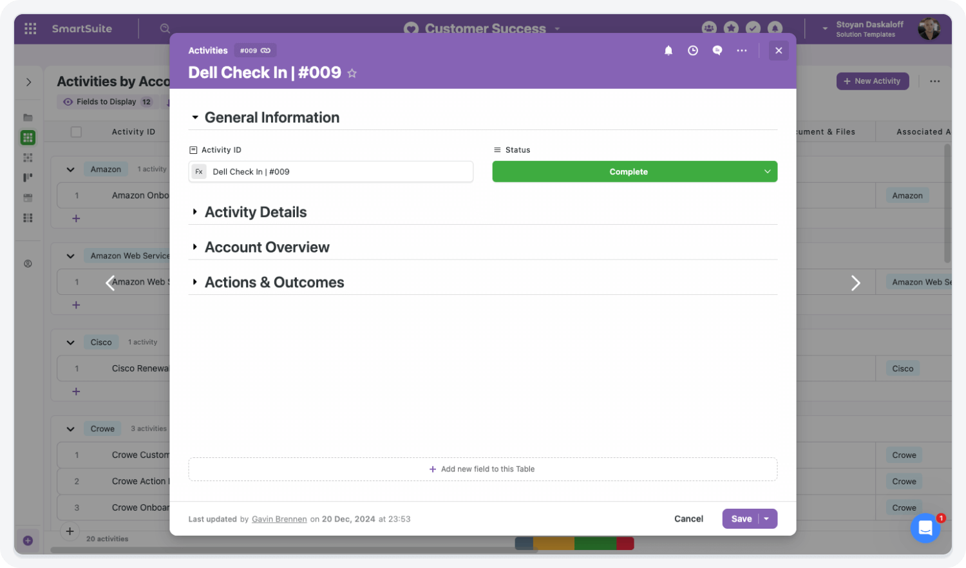Open my work checkmark in top bar

pyautogui.click(x=753, y=28)
